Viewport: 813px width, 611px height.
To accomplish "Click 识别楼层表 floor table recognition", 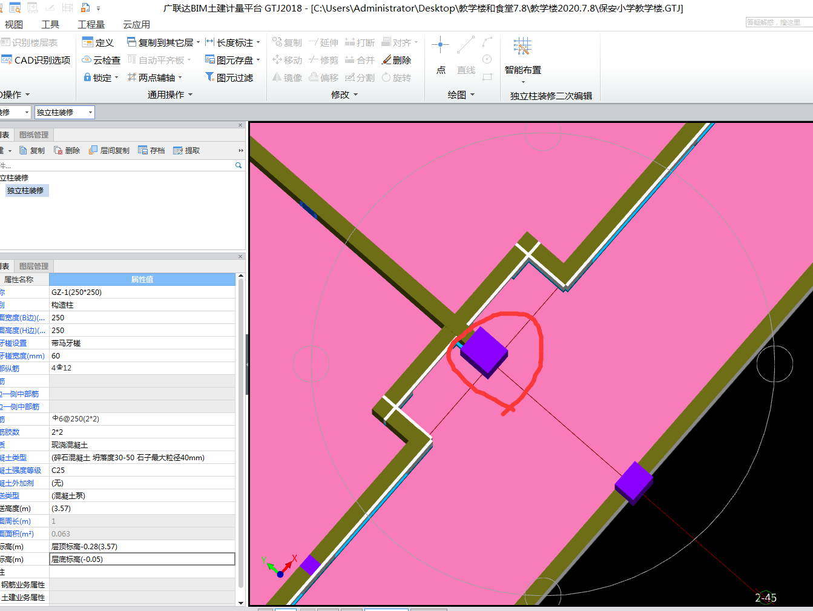I will (x=29, y=42).
